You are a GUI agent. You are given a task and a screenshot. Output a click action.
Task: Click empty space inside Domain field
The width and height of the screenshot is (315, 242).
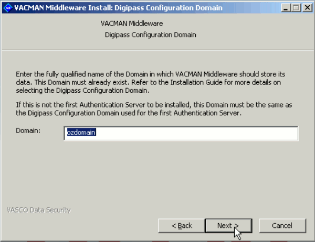(x=197, y=134)
